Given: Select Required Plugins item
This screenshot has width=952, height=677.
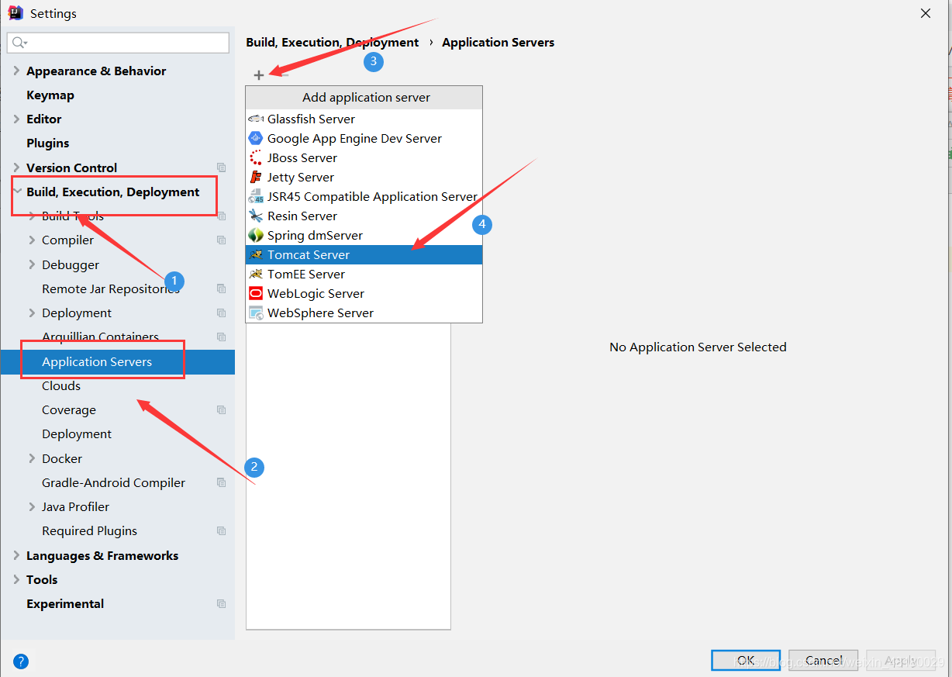Looking at the screenshot, I should point(89,531).
